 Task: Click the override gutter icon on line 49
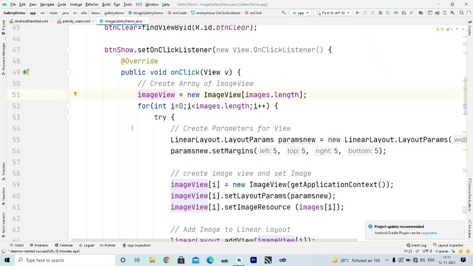tap(25, 72)
